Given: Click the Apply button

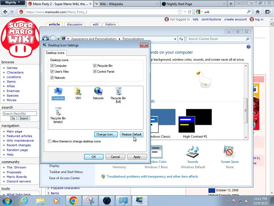Looking at the screenshot, I should coord(137,157).
